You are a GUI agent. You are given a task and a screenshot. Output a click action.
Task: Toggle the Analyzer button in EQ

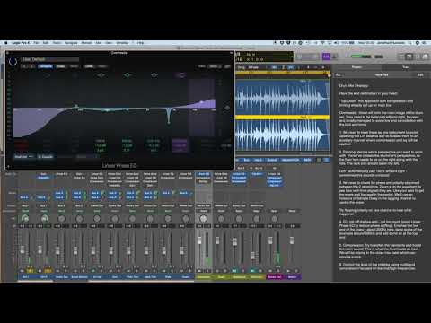pos(24,156)
